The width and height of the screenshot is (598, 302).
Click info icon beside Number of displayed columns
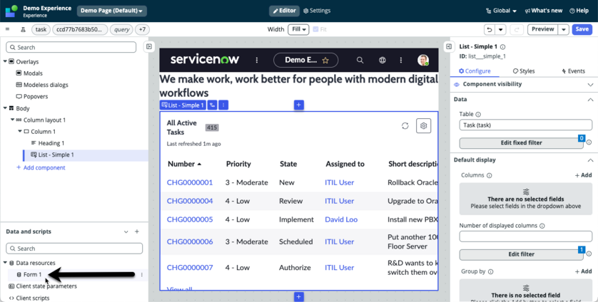click(x=542, y=226)
